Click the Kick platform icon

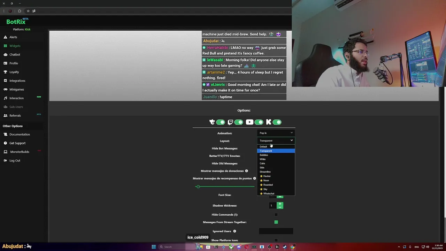click(269, 122)
